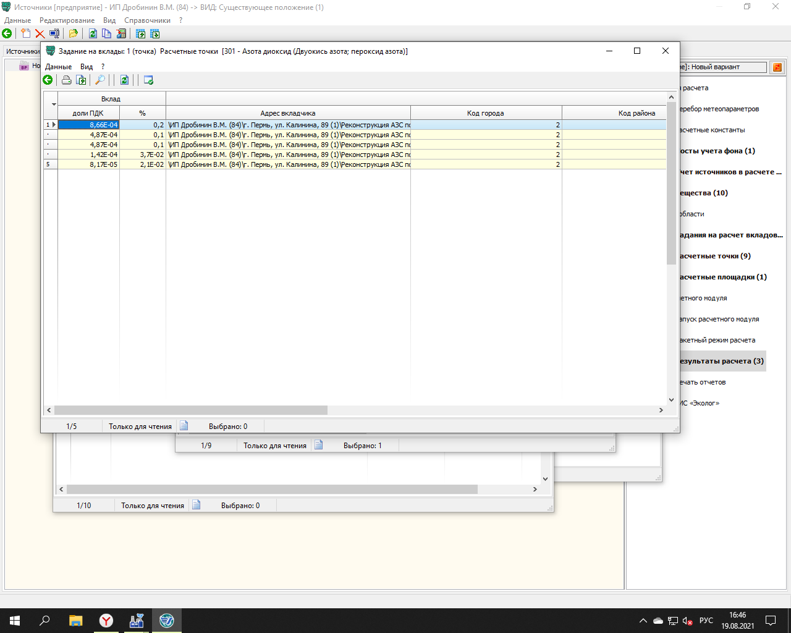
Task: Open Вещества (10) in the side panel
Action: click(x=704, y=193)
